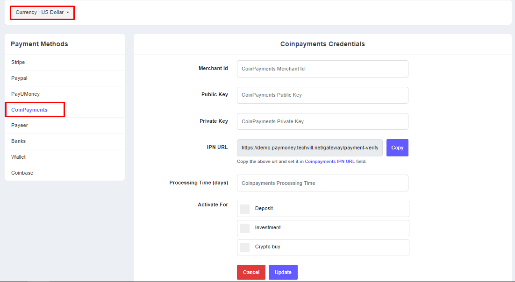This screenshot has width=515, height=282.
Task: Click the Processing Time days field
Action: [322, 183]
